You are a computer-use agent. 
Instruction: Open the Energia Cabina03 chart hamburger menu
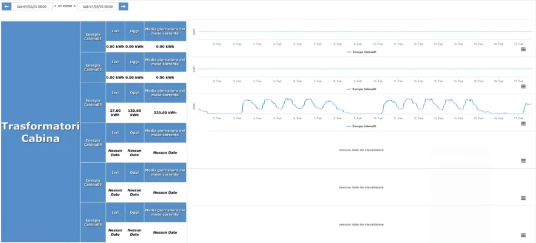tap(523, 124)
